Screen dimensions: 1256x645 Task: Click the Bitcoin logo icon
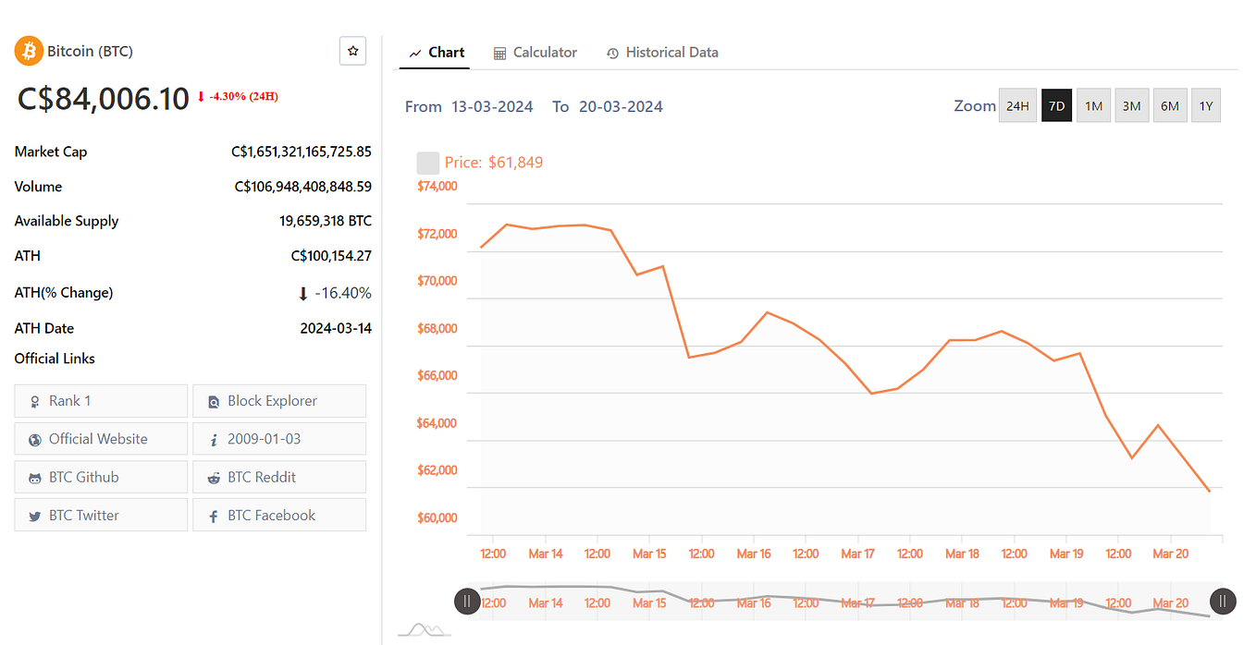coord(28,51)
